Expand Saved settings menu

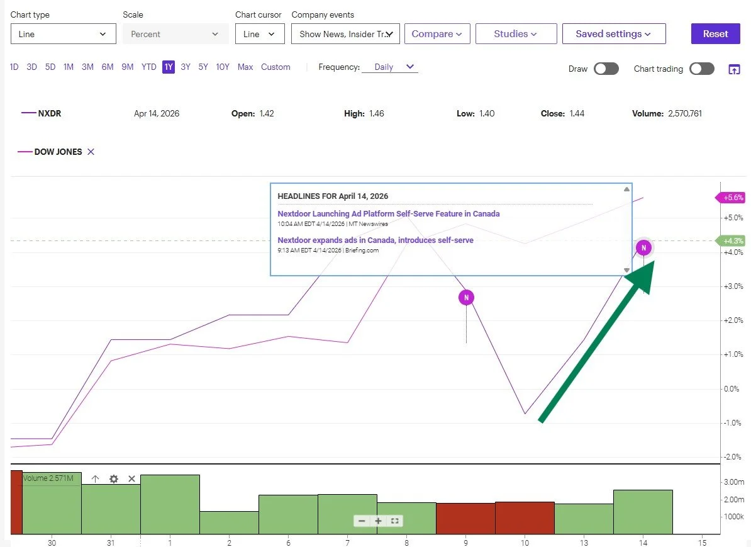click(x=613, y=34)
